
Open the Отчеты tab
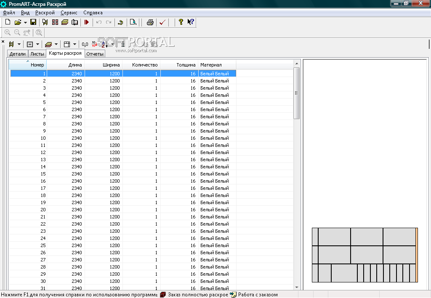[x=95, y=54]
